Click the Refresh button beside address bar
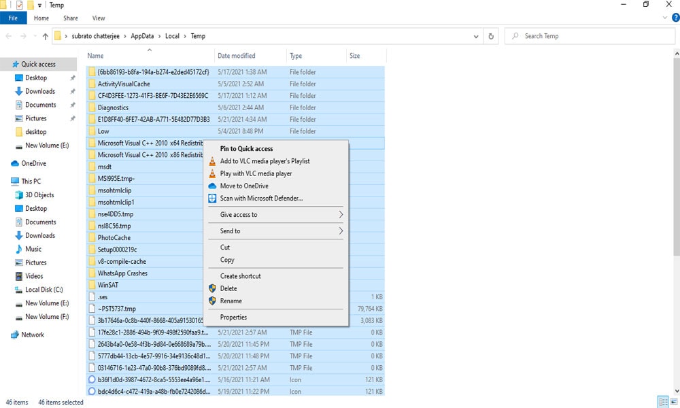680x408 pixels. (x=491, y=37)
